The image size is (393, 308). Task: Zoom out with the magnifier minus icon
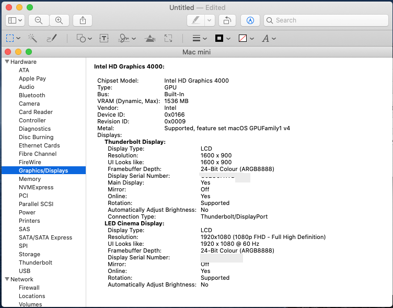39,20
